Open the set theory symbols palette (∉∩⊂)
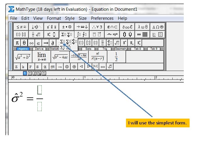This screenshot has height=157, width=210. tap(112, 27)
